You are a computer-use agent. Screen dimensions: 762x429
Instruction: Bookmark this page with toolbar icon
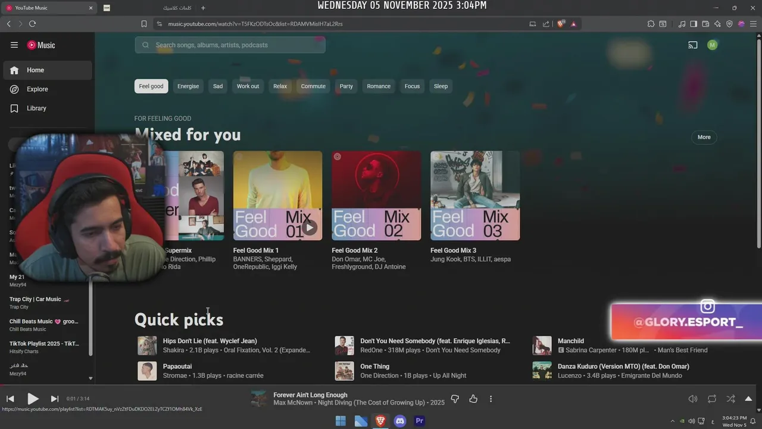coord(144,24)
